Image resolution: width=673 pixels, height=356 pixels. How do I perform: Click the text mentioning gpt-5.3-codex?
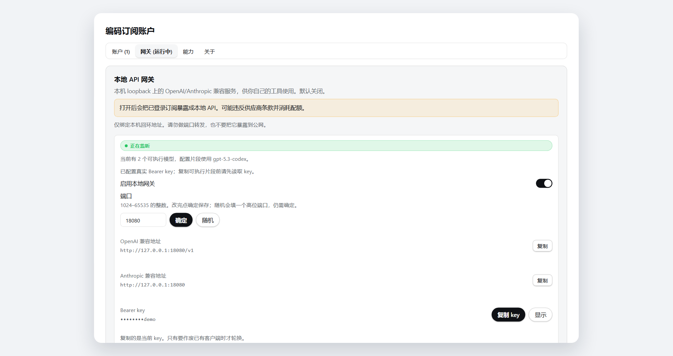point(186,159)
